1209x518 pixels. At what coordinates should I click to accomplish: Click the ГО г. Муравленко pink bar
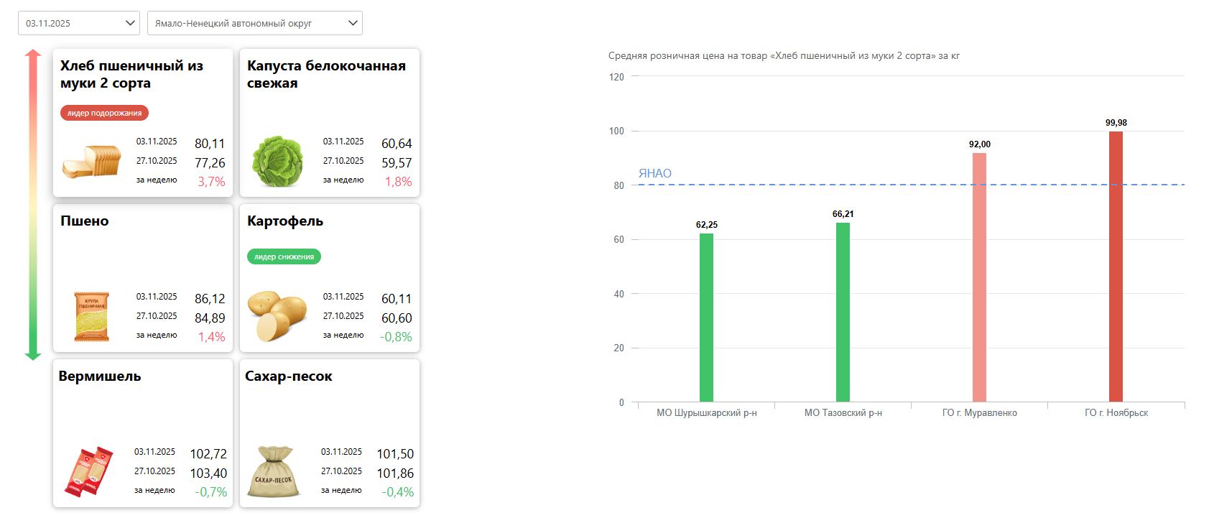[979, 277]
